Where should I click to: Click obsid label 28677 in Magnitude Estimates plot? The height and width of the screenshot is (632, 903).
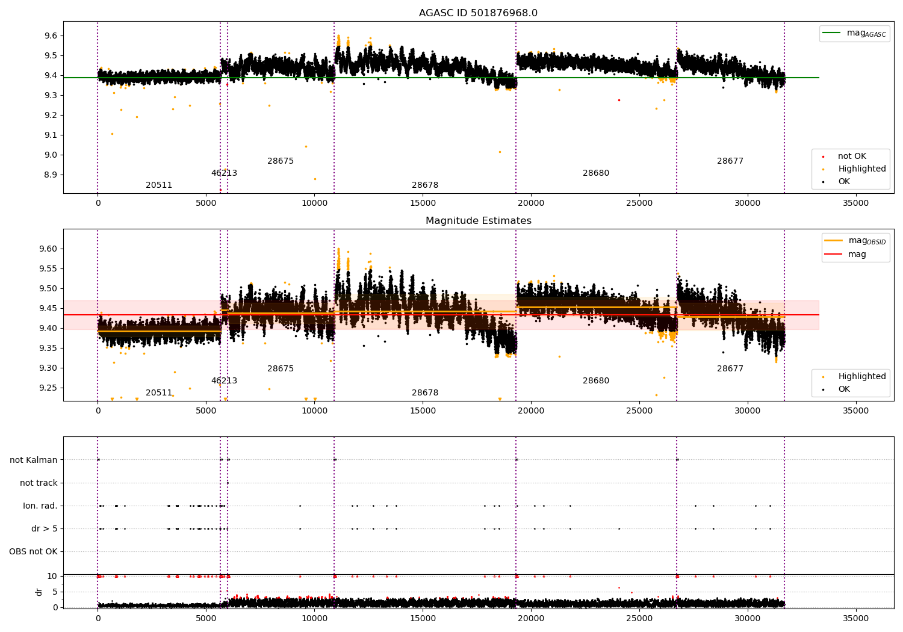pos(730,369)
